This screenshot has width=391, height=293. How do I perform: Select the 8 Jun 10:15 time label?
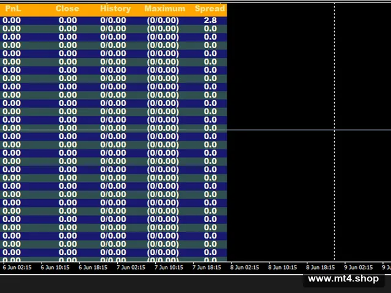(282, 267)
